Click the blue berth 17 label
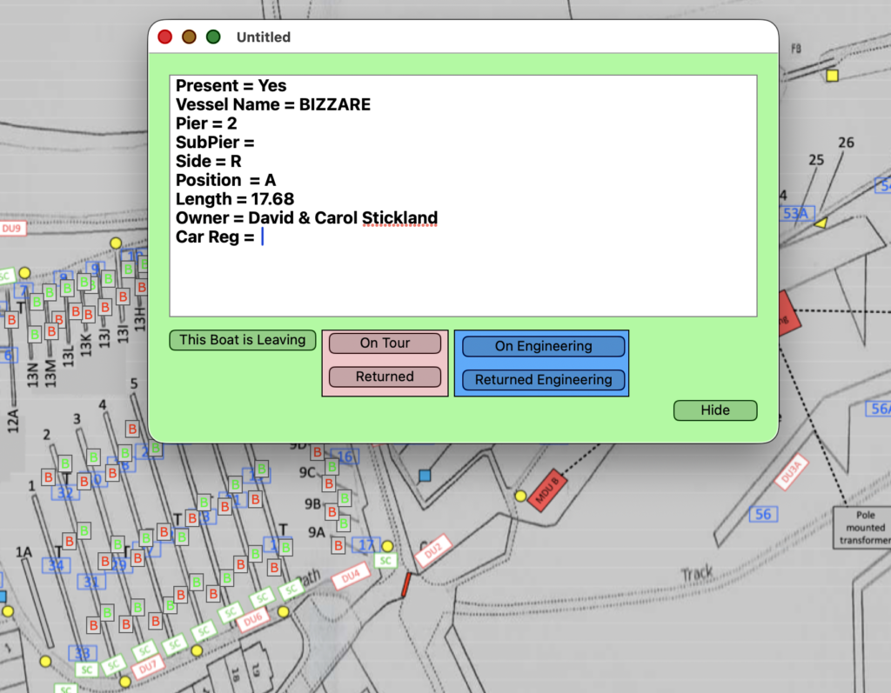Screen dimensions: 891x693 point(367,546)
